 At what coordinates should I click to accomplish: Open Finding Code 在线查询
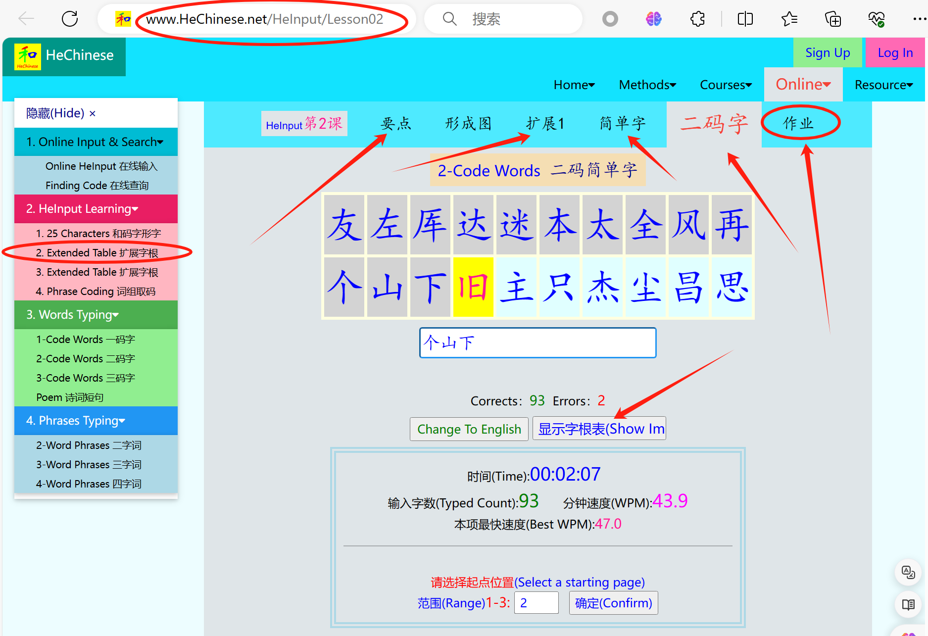click(x=97, y=186)
